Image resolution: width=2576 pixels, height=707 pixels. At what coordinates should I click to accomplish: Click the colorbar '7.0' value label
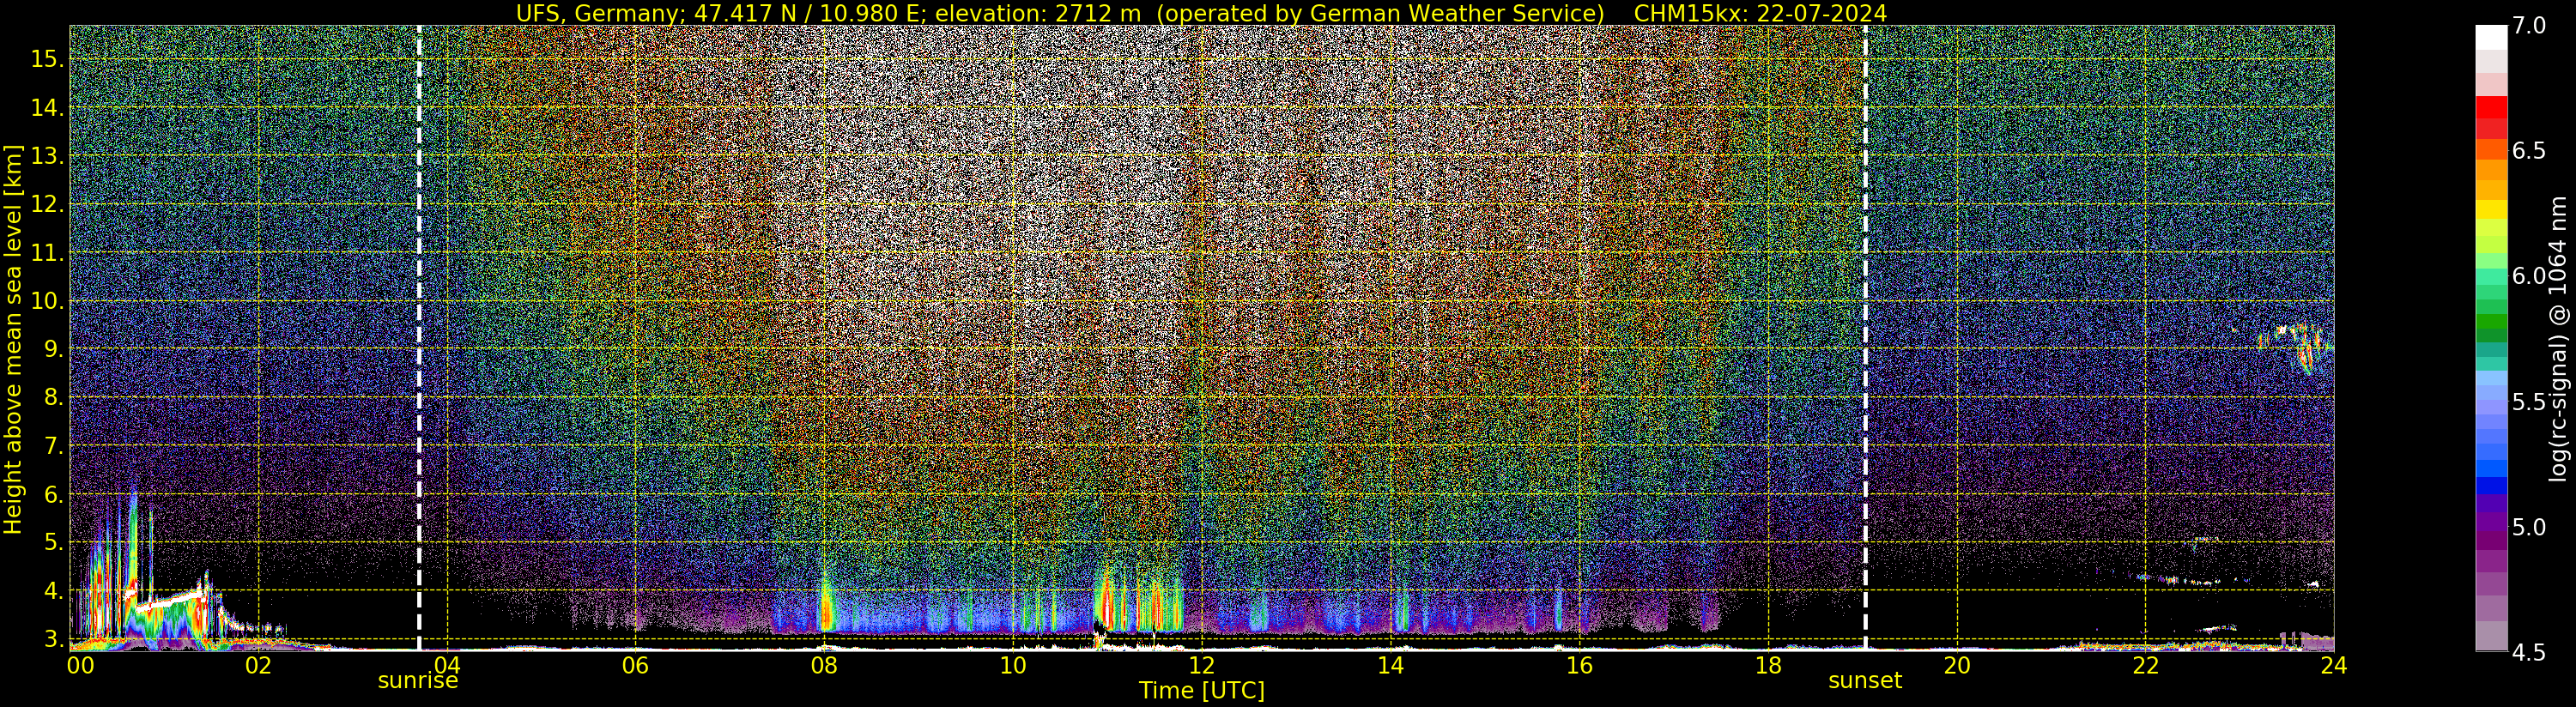point(2529,26)
